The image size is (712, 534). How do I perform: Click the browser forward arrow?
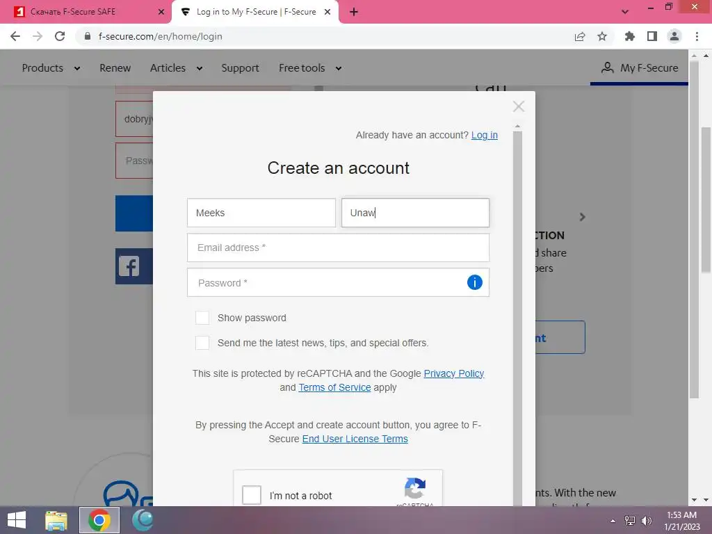[x=38, y=36]
